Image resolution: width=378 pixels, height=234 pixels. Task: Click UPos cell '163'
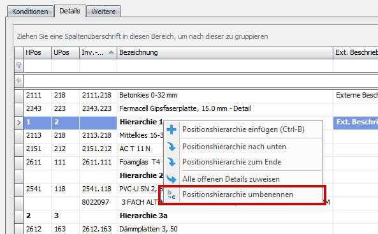click(65, 229)
